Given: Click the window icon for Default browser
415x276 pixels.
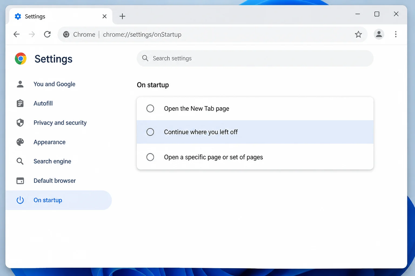Looking at the screenshot, I should pos(20,181).
